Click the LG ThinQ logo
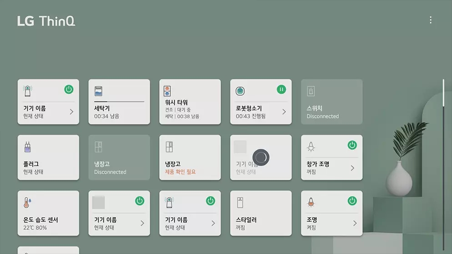The width and height of the screenshot is (452, 254). tap(46, 21)
